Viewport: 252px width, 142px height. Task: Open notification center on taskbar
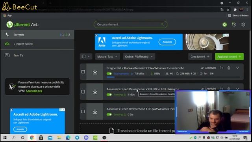point(245,138)
